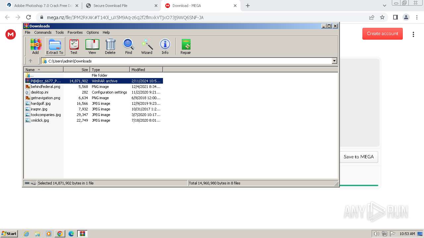The height and width of the screenshot is (238, 424).
Task: Toggle the browser side panel icon
Action: pyautogui.click(x=395, y=17)
